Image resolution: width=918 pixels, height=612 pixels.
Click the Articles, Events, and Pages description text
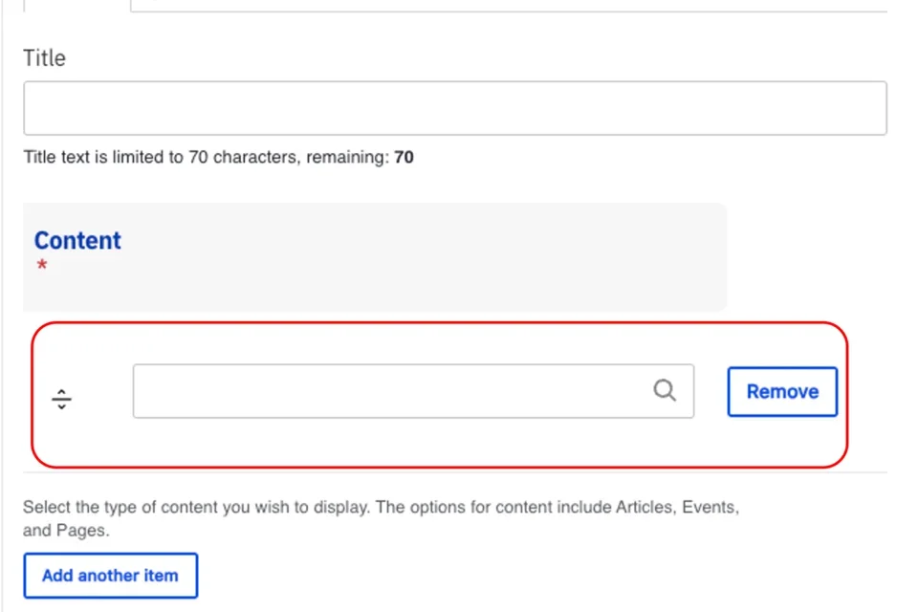(382, 517)
